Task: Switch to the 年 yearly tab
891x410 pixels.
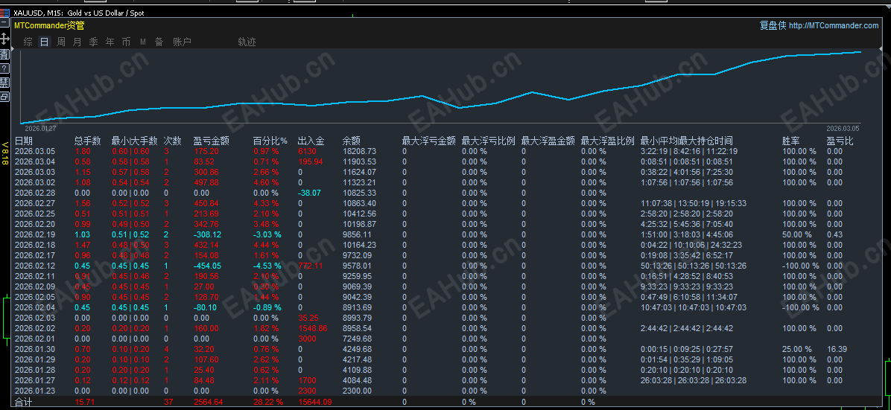Action: [110, 42]
